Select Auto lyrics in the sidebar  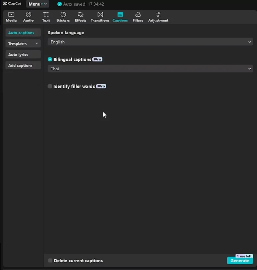tap(23, 54)
